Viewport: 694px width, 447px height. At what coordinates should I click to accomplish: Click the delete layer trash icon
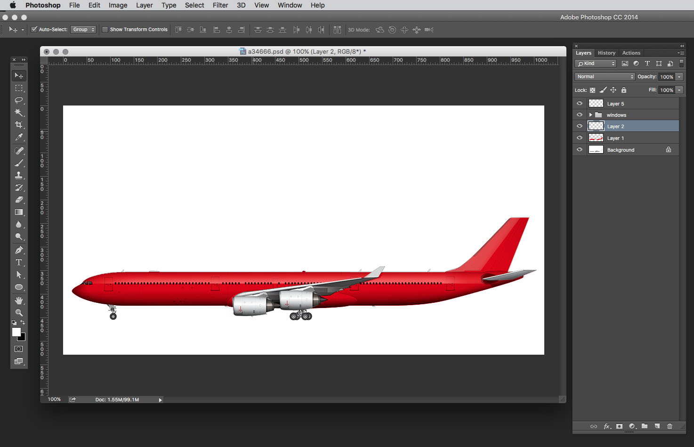670,426
